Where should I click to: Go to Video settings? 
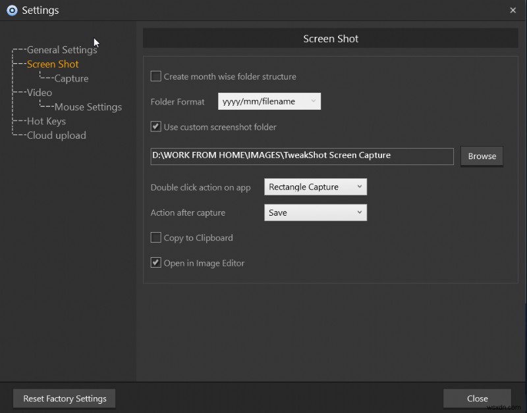pyautogui.click(x=40, y=93)
